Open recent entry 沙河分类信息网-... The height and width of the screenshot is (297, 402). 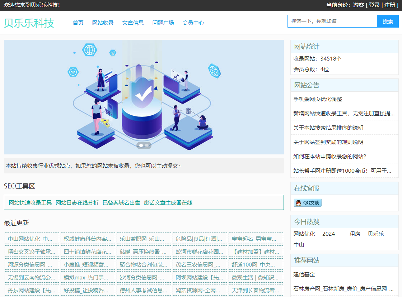pyautogui.click(x=144, y=277)
